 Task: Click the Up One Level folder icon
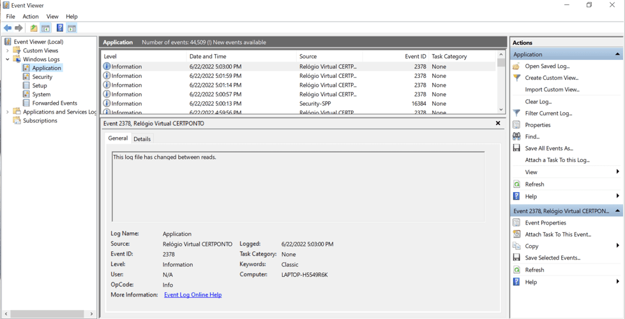[x=34, y=28]
